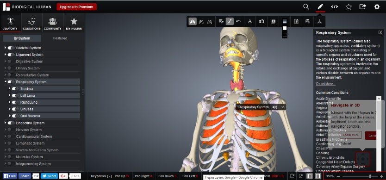This screenshot has height=180, width=386.
Task: Open the Read More link
Action: pyautogui.click(x=326, y=84)
